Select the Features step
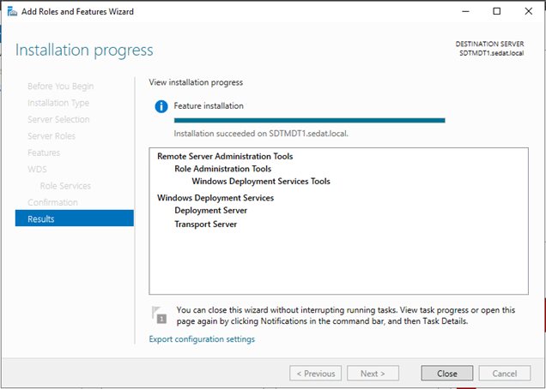Screen dimensions: 546x389 click(x=44, y=153)
